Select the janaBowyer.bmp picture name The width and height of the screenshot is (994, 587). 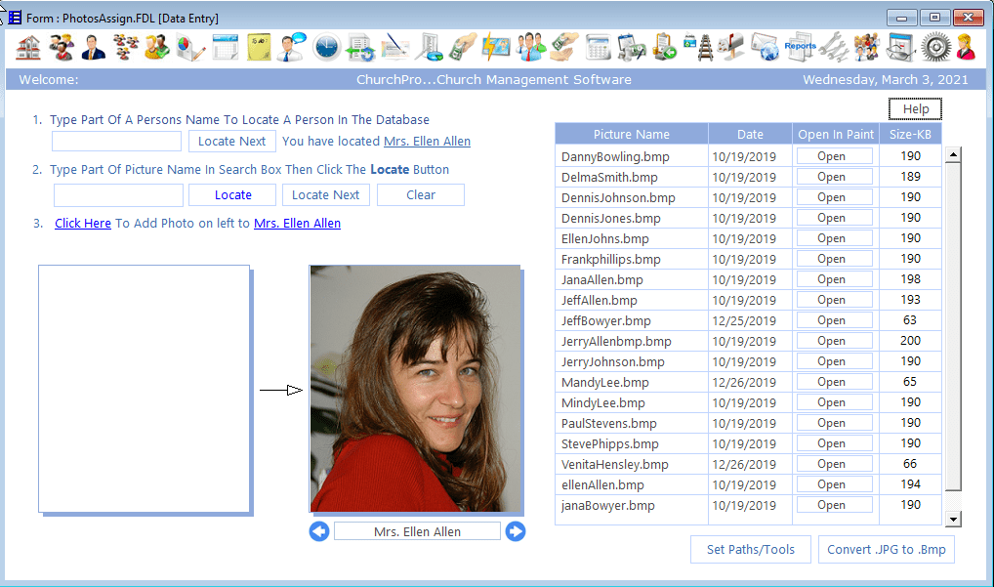tap(607, 505)
